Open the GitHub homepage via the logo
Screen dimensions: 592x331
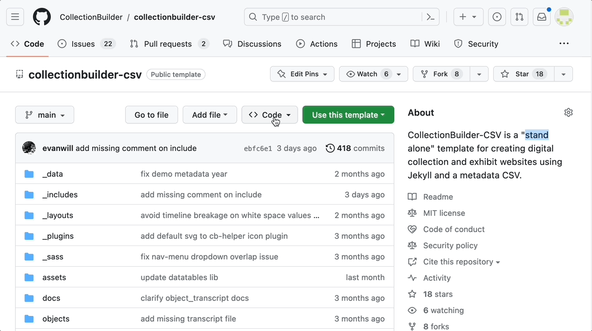point(41,17)
